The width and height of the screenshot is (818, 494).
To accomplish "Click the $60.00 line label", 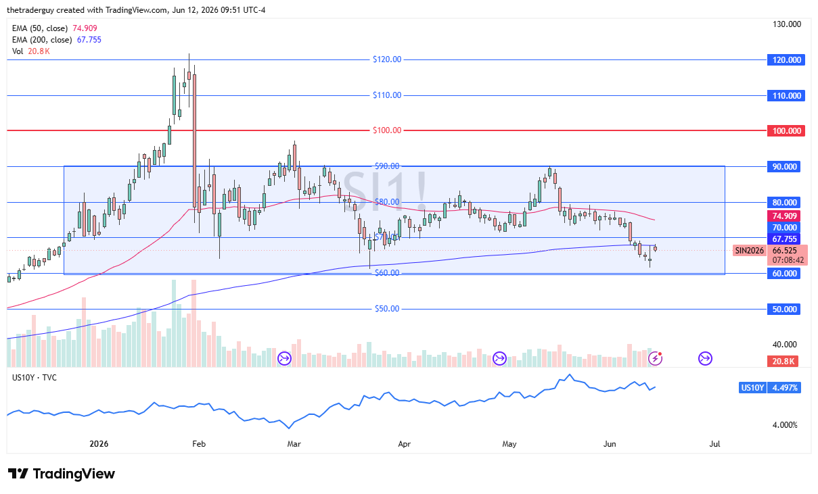I will 387,273.
